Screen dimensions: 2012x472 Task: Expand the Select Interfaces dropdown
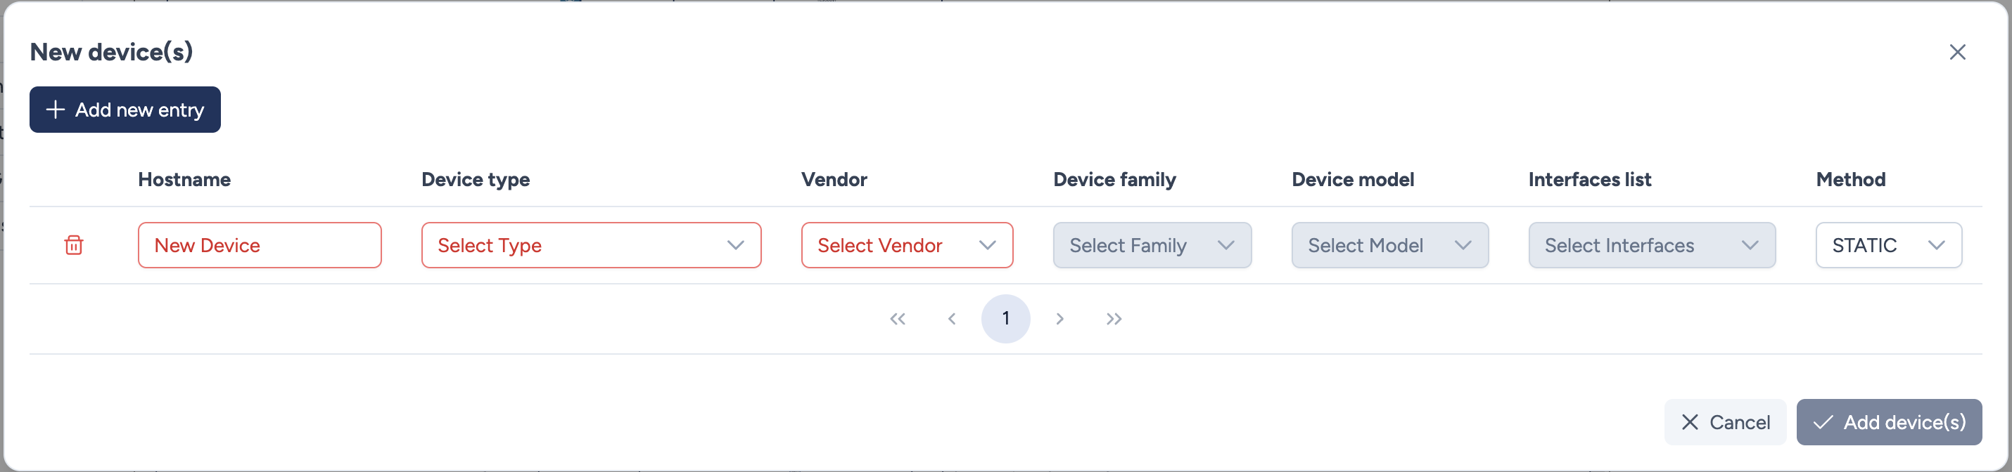pyautogui.click(x=1651, y=245)
